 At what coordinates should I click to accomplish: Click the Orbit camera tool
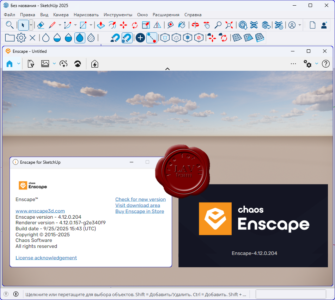click(195, 25)
